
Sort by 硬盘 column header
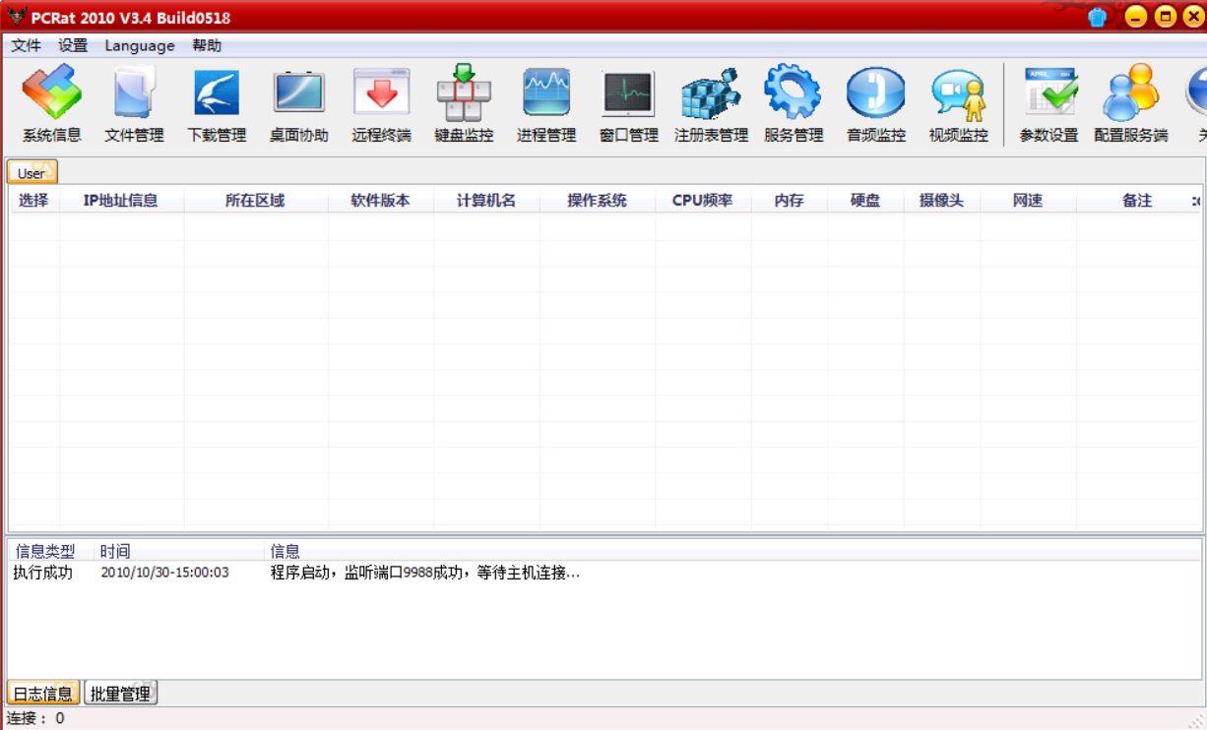[x=865, y=200]
